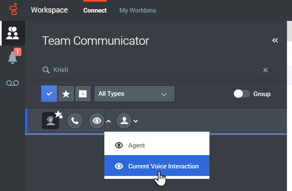The image size is (292, 191).
Task: Click the contact person action icon
Action: click(124, 121)
